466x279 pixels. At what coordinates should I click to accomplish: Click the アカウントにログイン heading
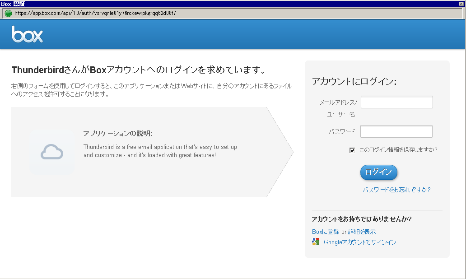[354, 81]
